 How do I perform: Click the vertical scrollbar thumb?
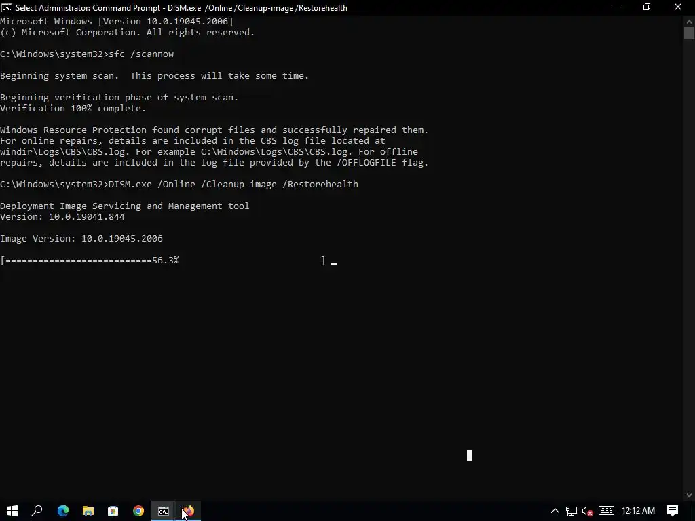690,33
